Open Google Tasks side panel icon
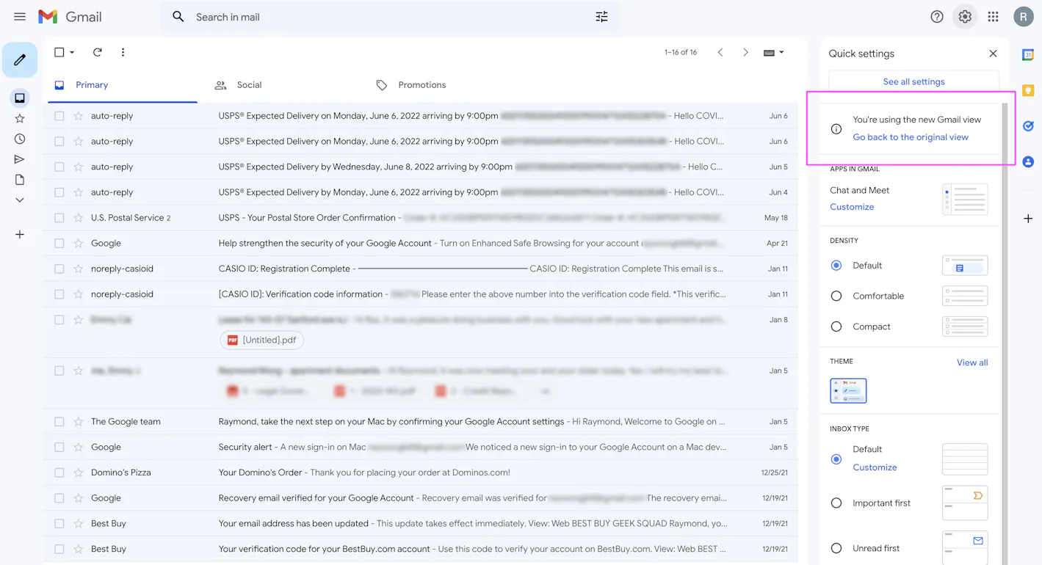 1028,126
